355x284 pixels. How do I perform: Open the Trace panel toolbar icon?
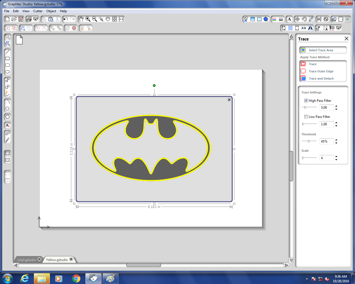348,19
